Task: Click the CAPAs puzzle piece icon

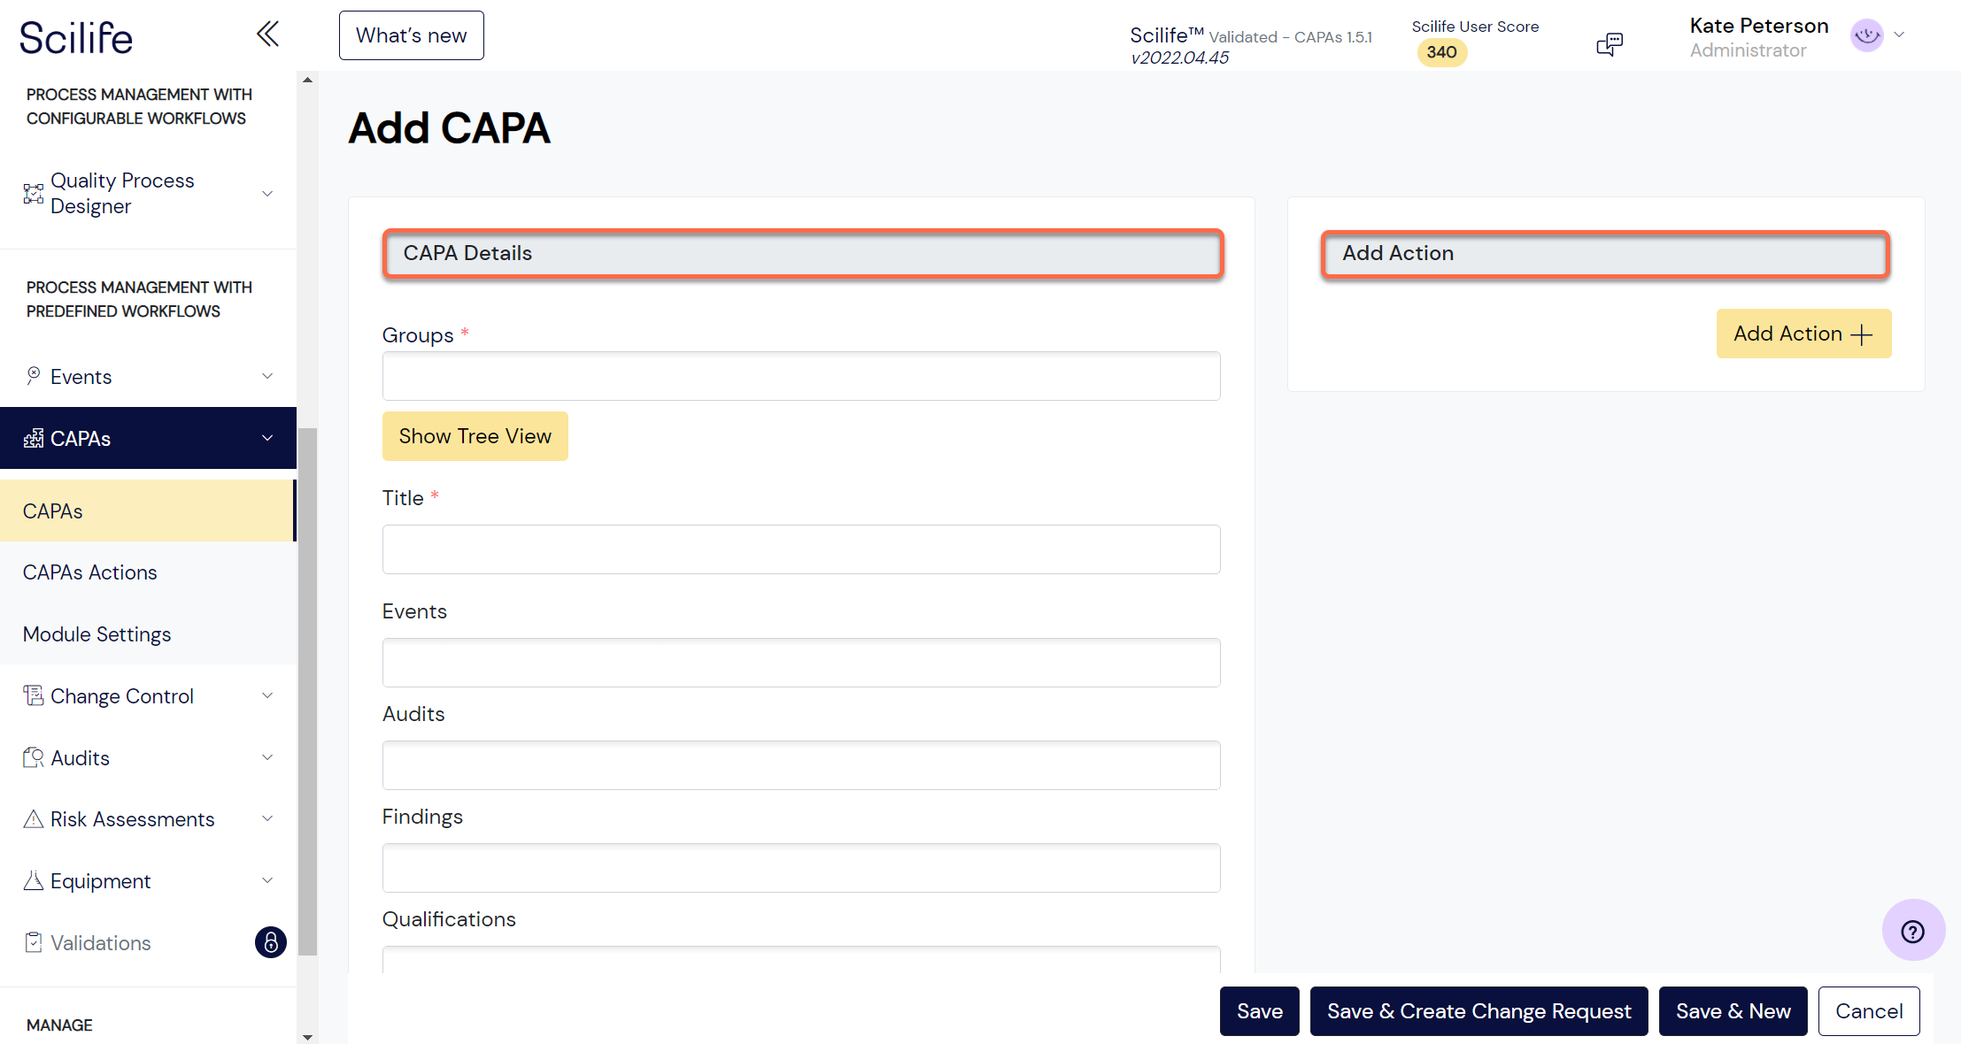Action: click(33, 438)
